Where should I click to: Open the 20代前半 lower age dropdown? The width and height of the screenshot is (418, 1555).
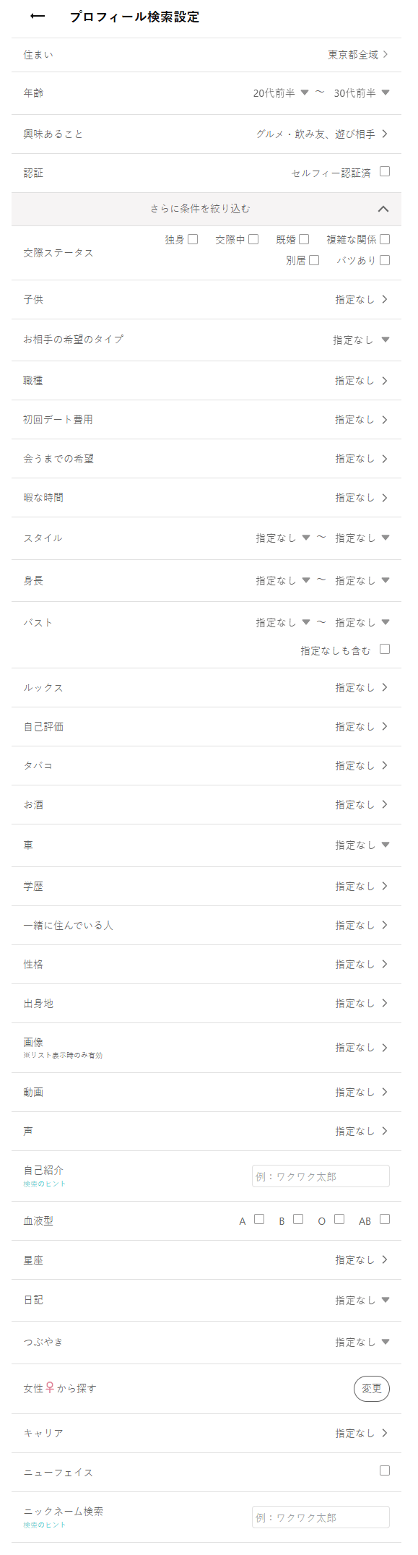point(306,92)
